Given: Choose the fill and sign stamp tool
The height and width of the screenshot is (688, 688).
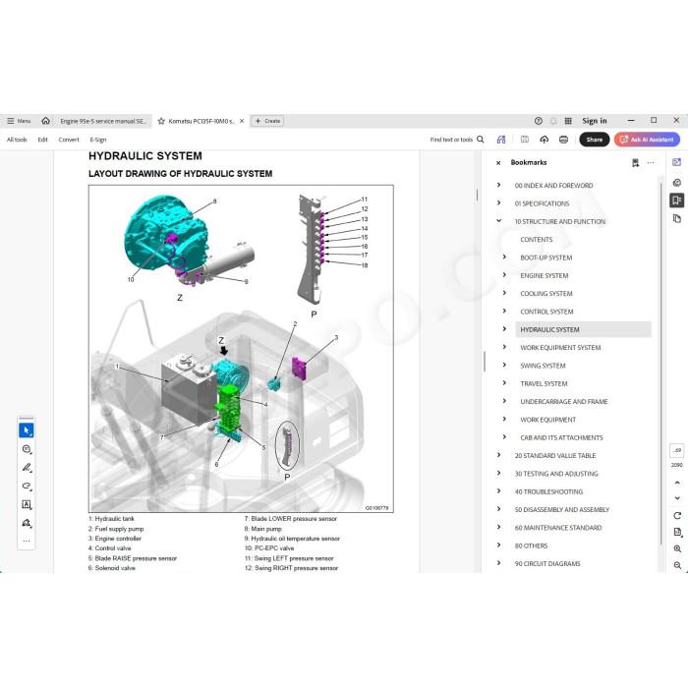Looking at the screenshot, I should point(27,523).
